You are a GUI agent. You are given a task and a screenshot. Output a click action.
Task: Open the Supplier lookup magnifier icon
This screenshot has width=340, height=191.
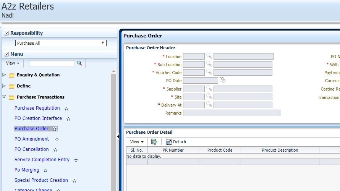pos(209,88)
